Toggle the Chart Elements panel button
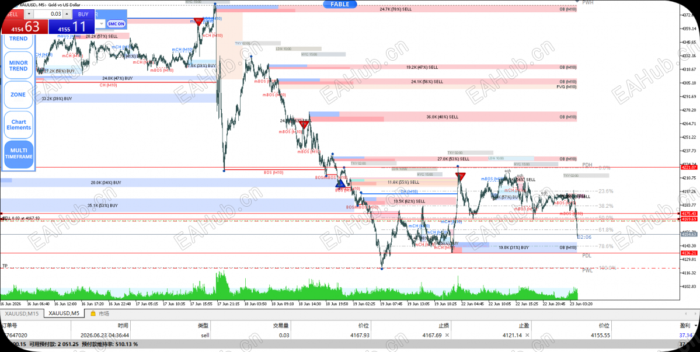 [x=18, y=124]
